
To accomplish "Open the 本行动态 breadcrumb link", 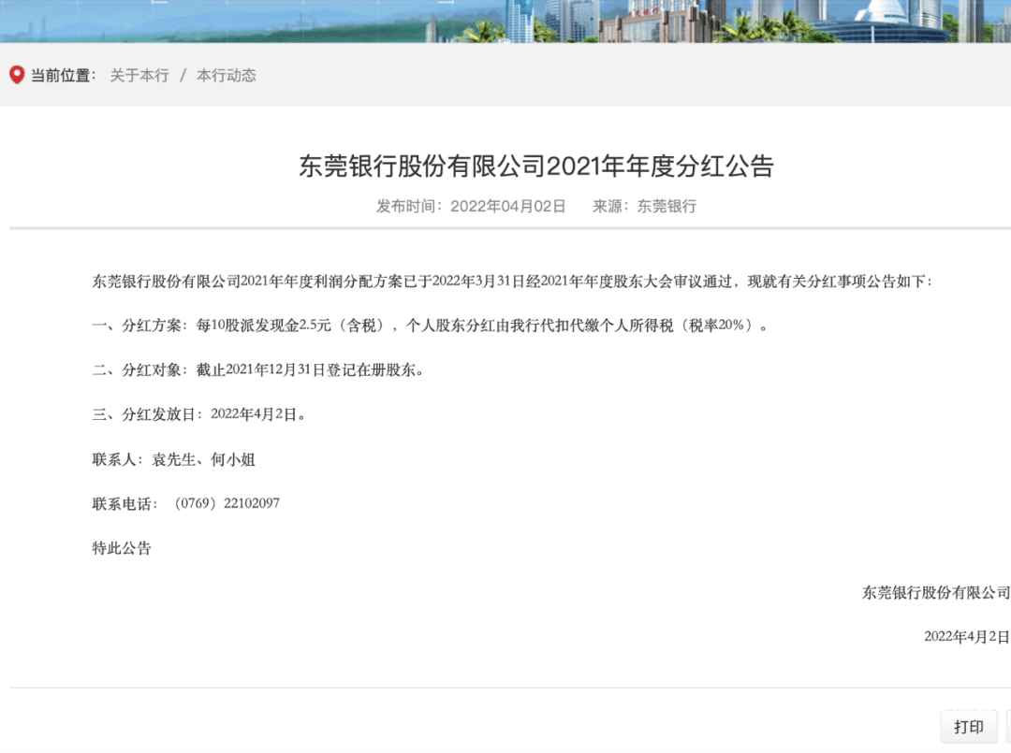I will click(x=227, y=76).
